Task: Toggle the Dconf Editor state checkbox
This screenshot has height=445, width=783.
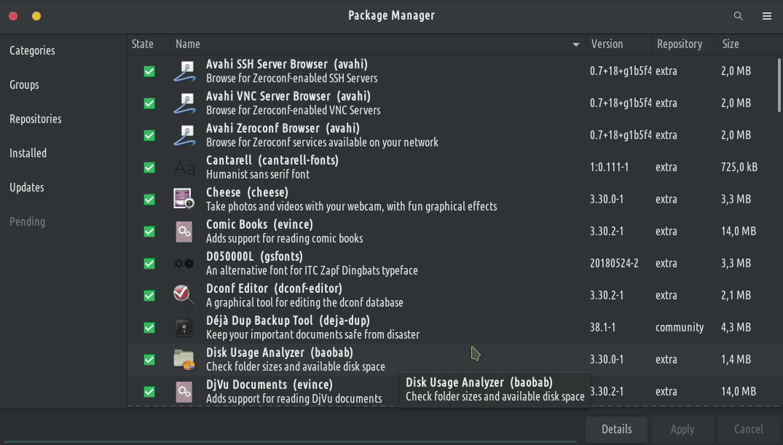Action: click(149, 296)
